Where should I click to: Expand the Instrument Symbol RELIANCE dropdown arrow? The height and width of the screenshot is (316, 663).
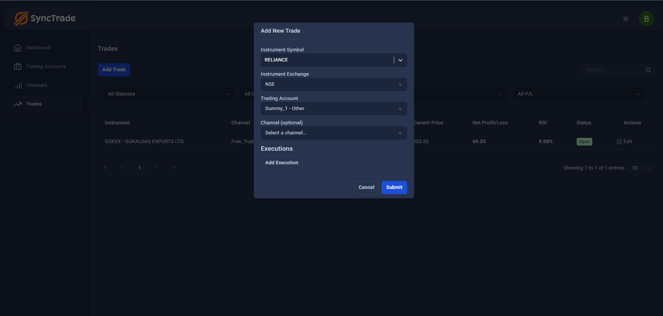400,60
